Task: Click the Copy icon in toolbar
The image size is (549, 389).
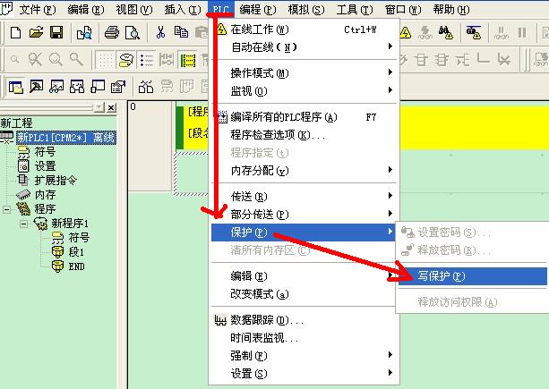Action: click(x=179, y=33)
